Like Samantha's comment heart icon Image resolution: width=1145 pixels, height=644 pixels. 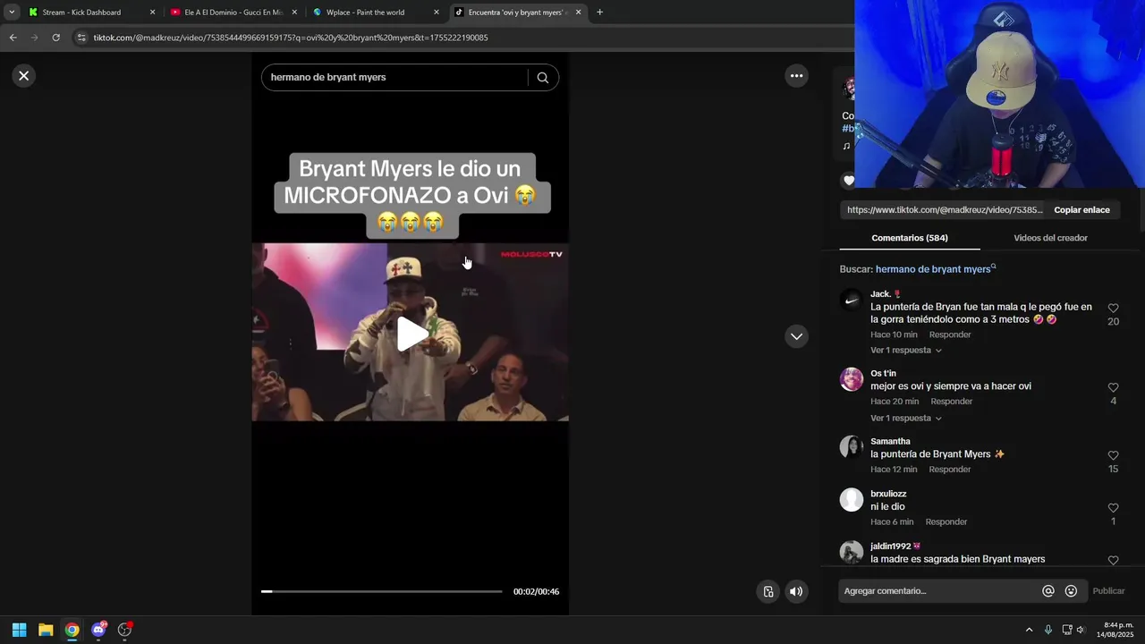(1113, 455)
